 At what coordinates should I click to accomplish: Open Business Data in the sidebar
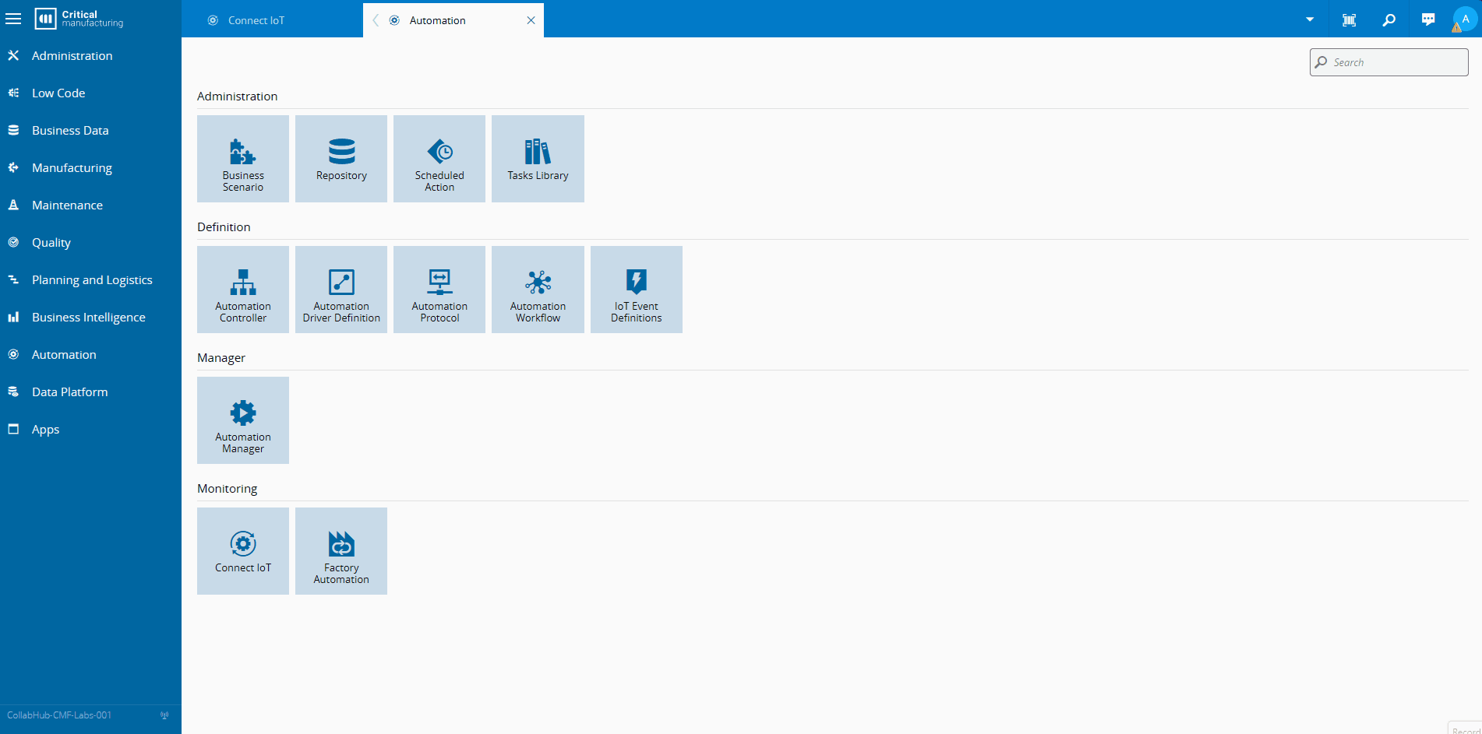(x=90, y=131)
